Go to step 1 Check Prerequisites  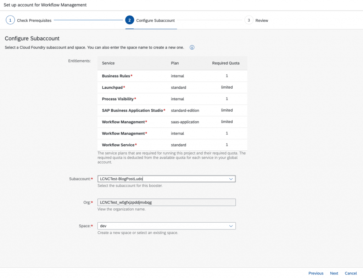[x=29, y=20]
